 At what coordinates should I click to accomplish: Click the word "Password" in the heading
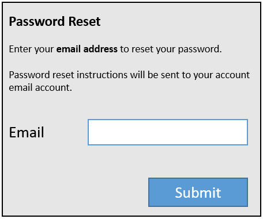click(37, 21)
